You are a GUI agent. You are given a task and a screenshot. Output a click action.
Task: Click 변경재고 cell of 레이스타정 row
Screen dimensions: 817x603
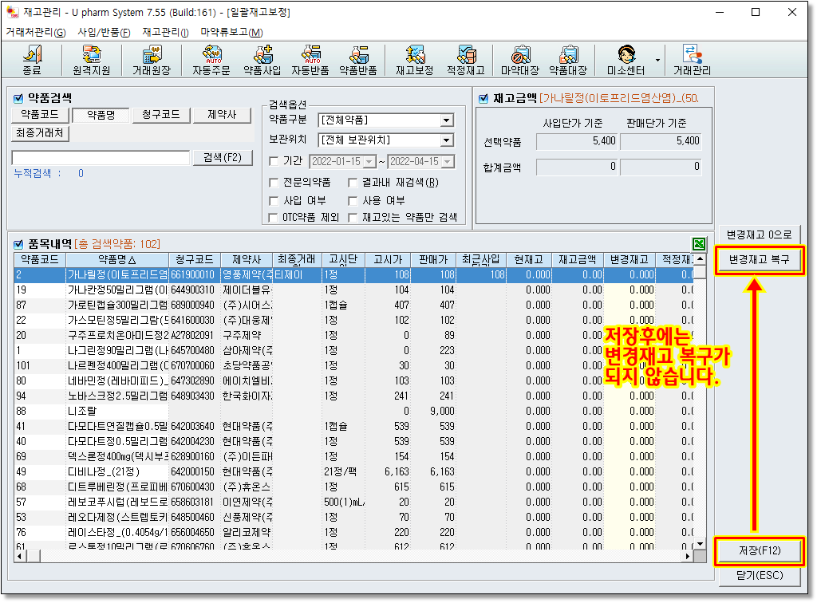pyautogui.click(x=630, y=533)
